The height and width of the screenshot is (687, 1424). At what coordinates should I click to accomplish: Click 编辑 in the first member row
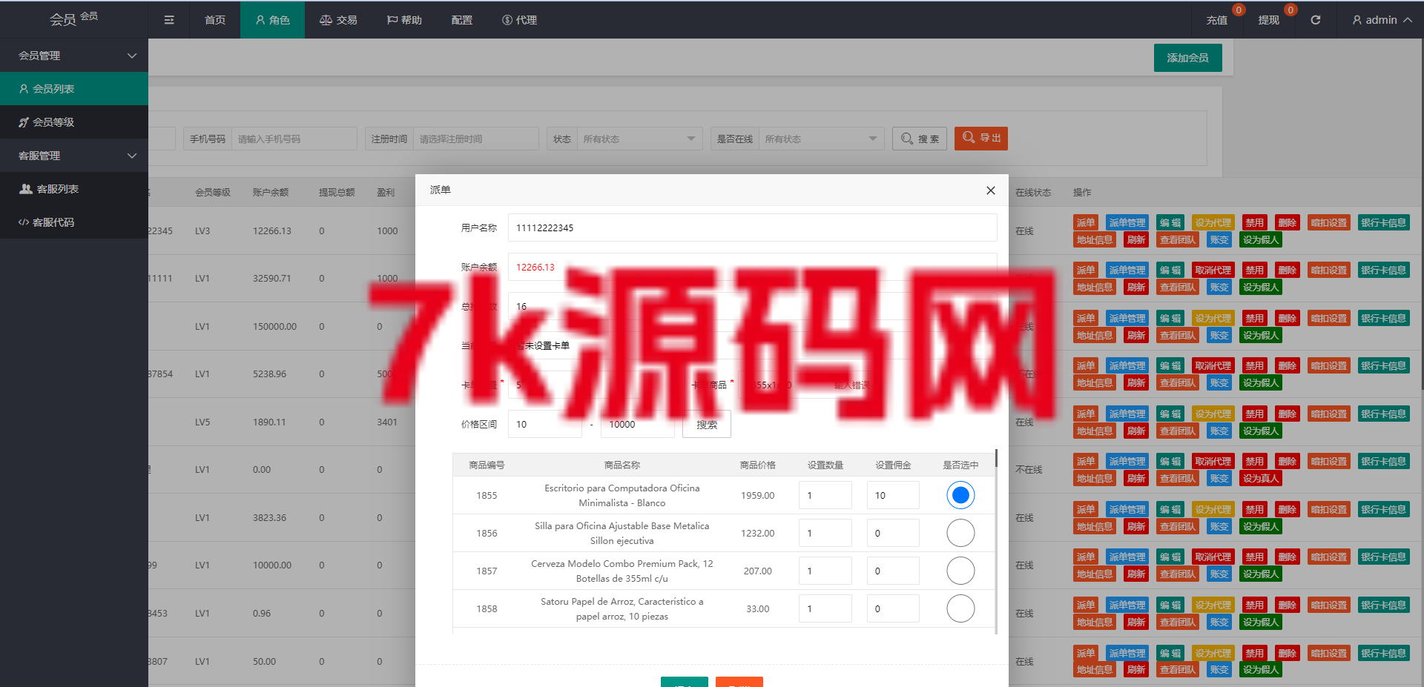1170,222
